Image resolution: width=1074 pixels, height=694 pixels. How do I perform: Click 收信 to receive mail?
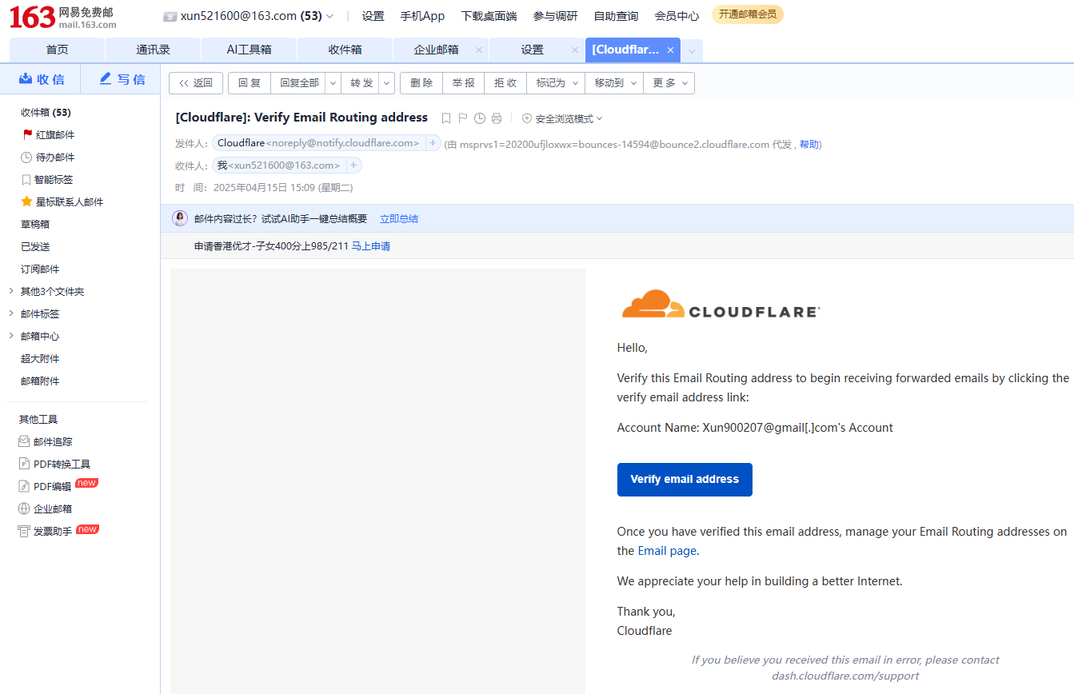[x=41, y=79]
